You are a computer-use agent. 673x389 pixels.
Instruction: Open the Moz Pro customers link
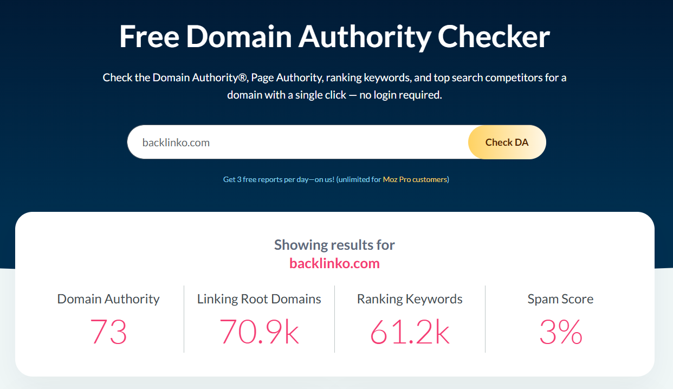tap(416, 179)
